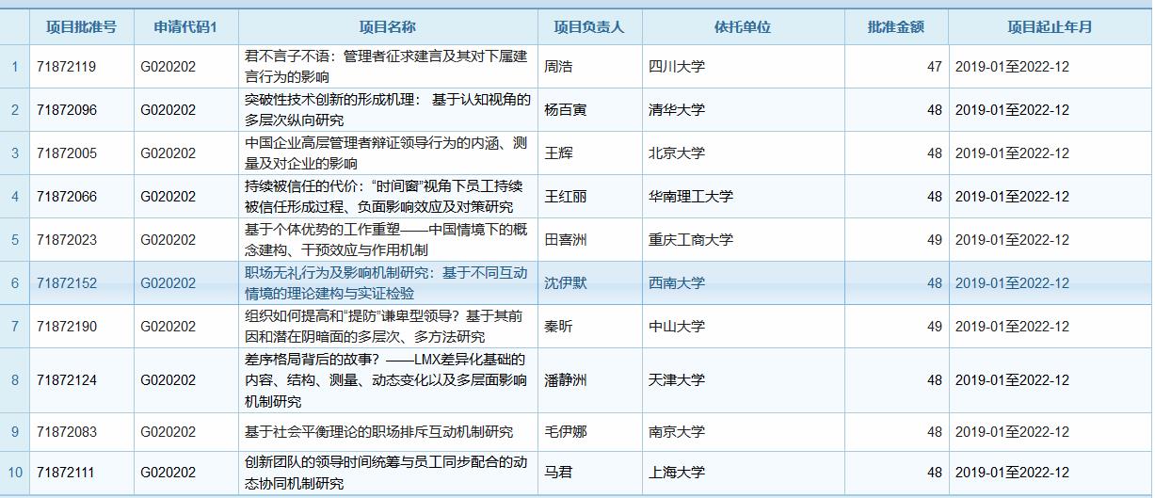The image size is (1155, 498).
Task: Select institution 重庆工商大学
Action: (x=691, y=240)
